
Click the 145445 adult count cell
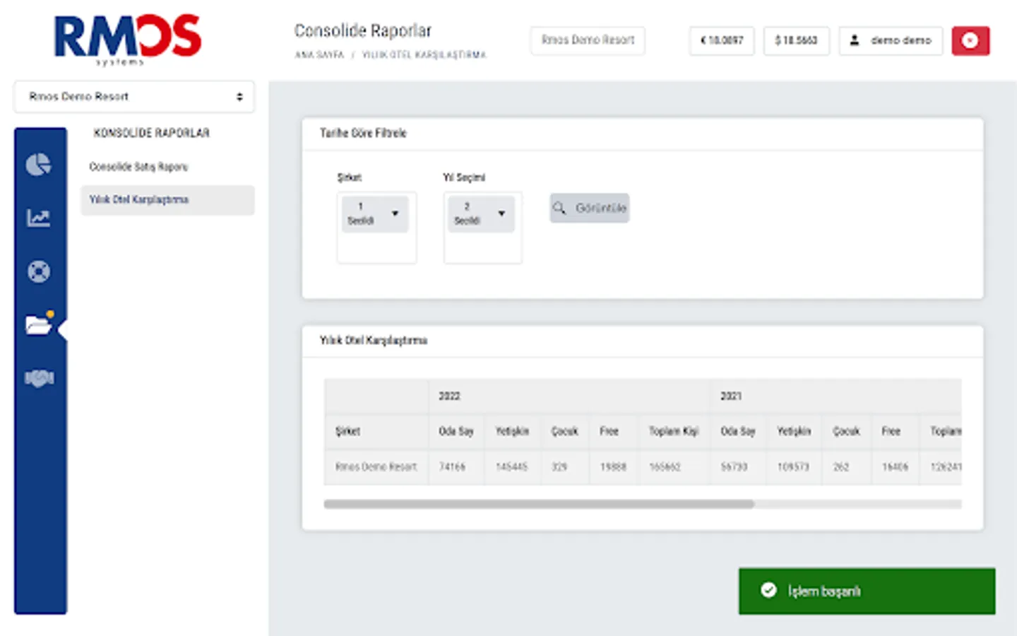pyautogui.click(x=513, y=466)
